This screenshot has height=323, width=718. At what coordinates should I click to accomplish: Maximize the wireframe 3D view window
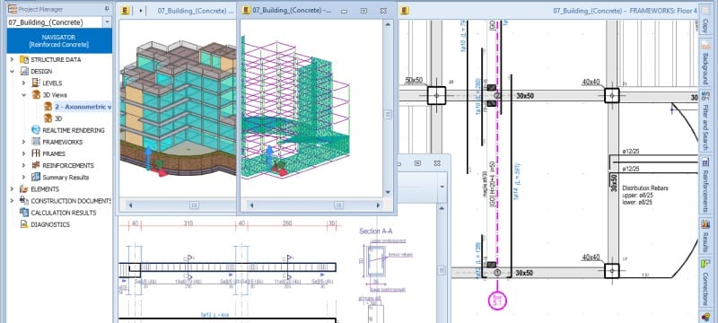tap(363, 11)
